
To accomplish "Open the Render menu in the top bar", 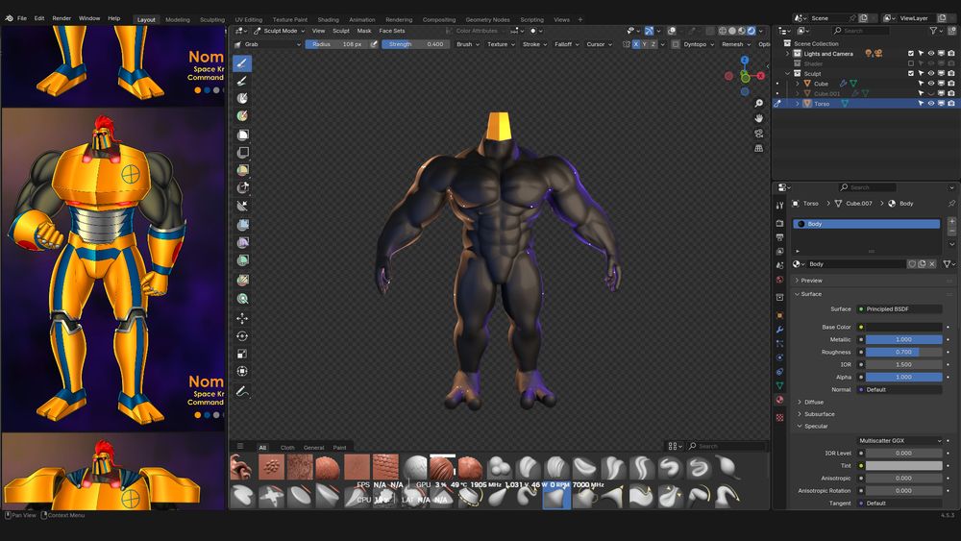I will [x=62, y=18].
